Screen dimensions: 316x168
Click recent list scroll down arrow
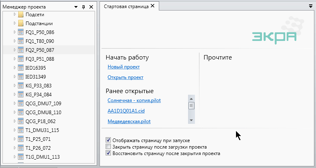[191, 120]
